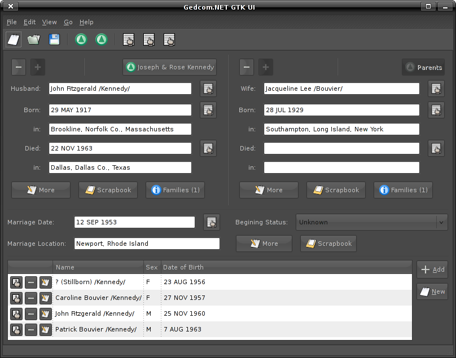Click the middle hand-on-note toolbar icon
456x358 pixels.
149,39
